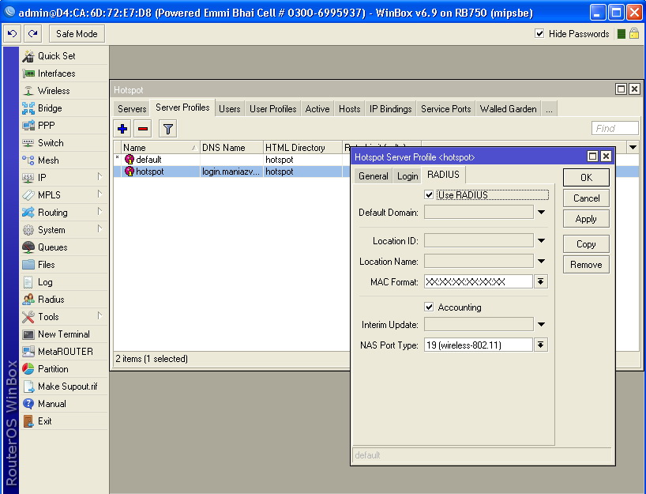
Task: Copy the current hotspot server profile
Action: [585, 243]
